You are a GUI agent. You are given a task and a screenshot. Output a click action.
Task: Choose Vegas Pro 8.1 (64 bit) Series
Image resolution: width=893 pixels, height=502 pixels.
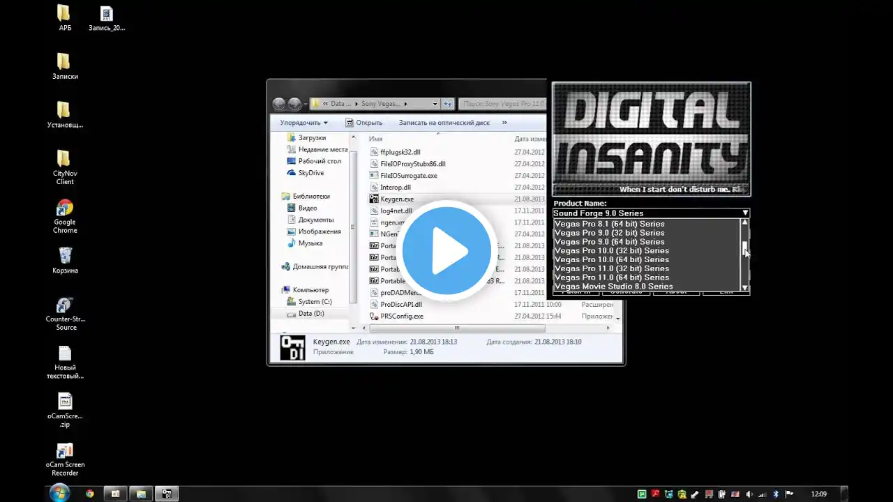646,224
